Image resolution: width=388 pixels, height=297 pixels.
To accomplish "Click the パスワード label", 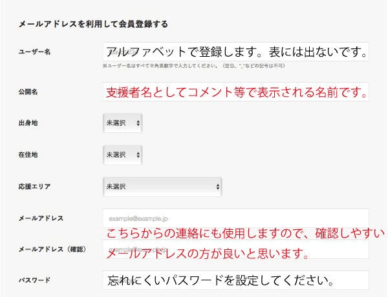I will (35, 281).
